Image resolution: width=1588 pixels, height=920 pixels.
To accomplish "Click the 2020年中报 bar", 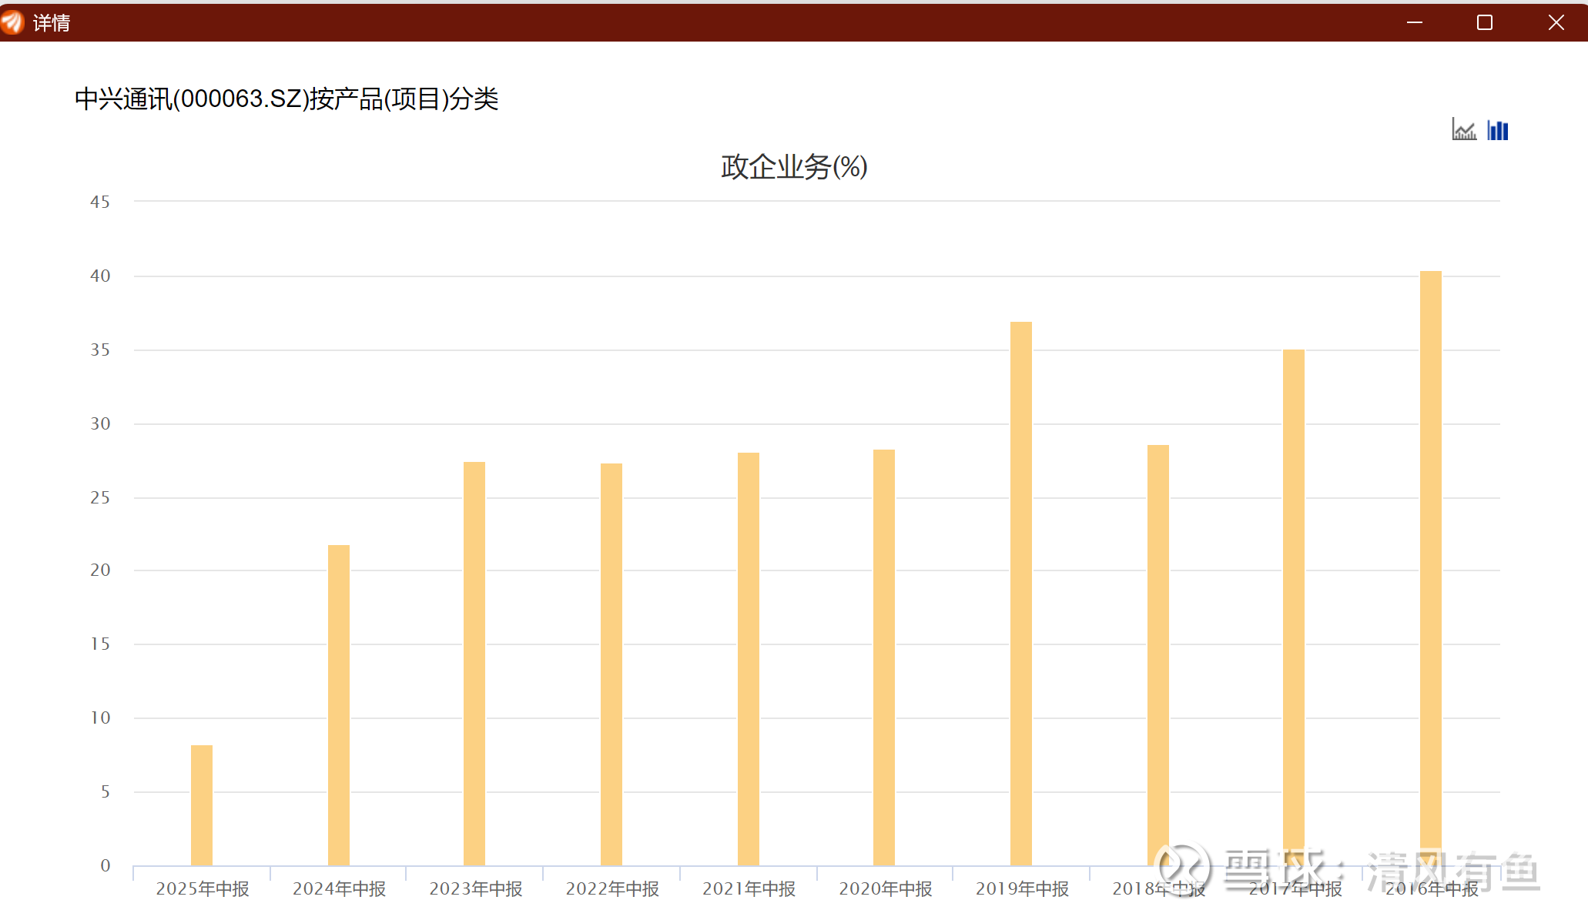I will pyautogui.click(x=884, y=657).
